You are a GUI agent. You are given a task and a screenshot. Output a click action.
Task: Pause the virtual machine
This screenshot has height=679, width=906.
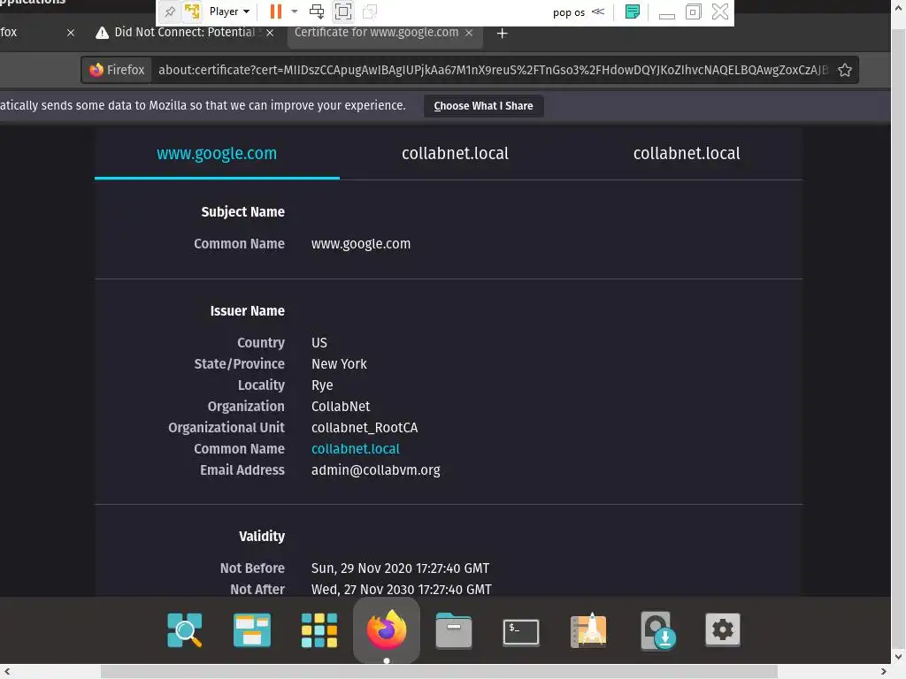pyautogui.click(x=276, y=11)
